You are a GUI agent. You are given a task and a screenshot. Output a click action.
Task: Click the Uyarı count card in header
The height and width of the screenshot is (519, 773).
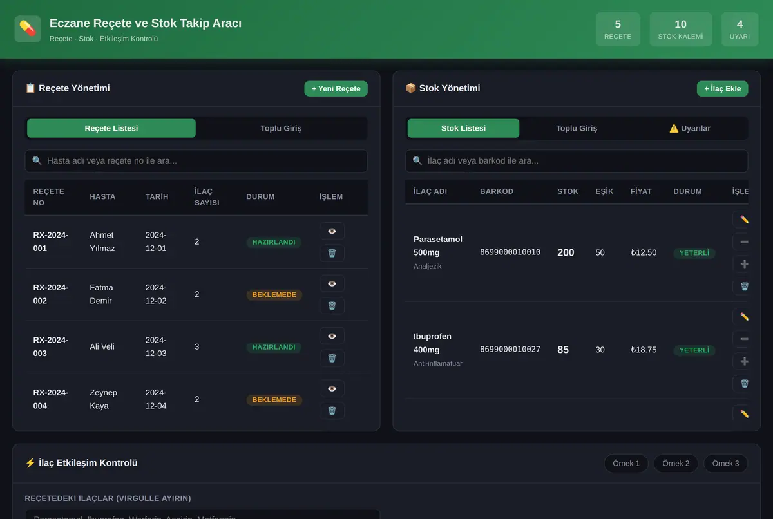click(740, 30)
